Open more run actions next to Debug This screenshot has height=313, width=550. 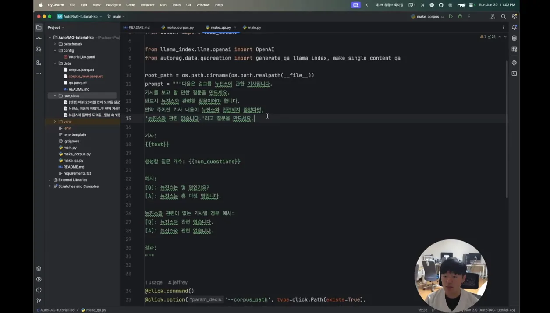point(469,17)
